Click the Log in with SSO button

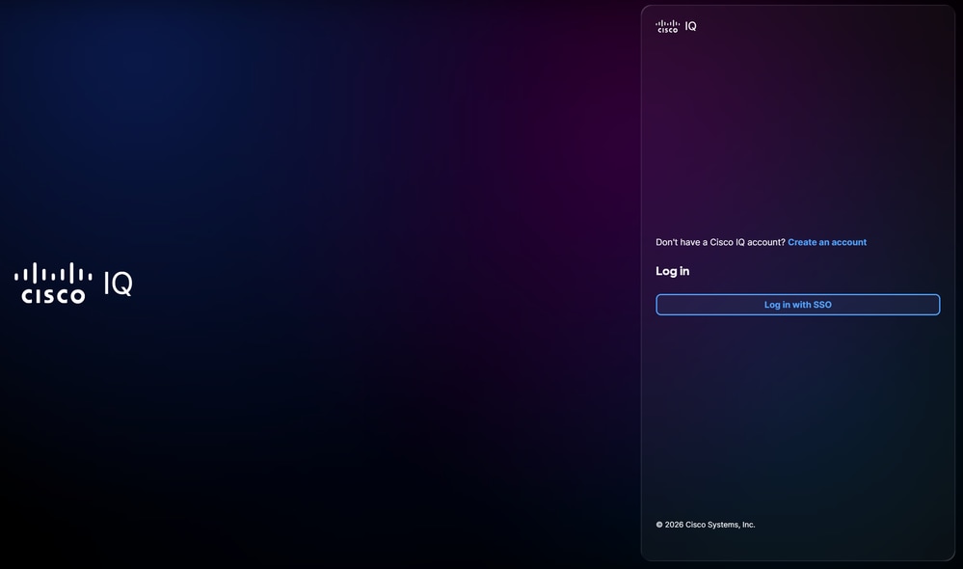797,305
